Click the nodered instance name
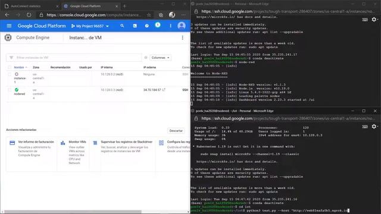 pos(20,94)
